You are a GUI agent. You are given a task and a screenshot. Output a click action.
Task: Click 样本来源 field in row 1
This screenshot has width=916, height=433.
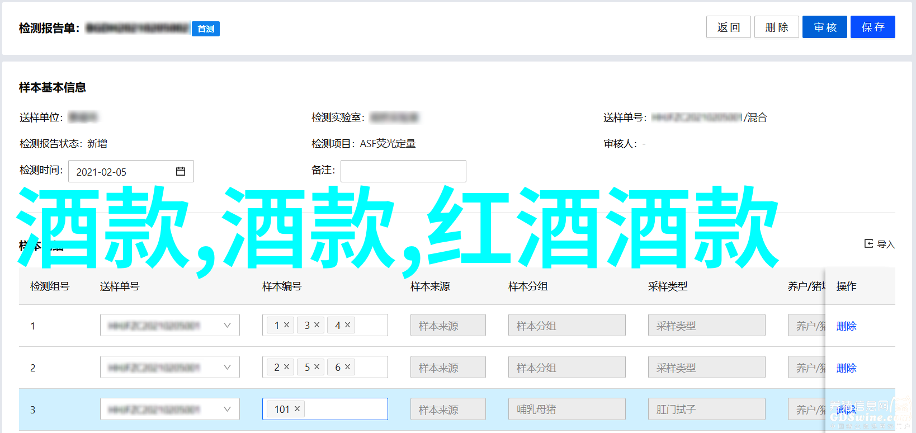point(448,325)
